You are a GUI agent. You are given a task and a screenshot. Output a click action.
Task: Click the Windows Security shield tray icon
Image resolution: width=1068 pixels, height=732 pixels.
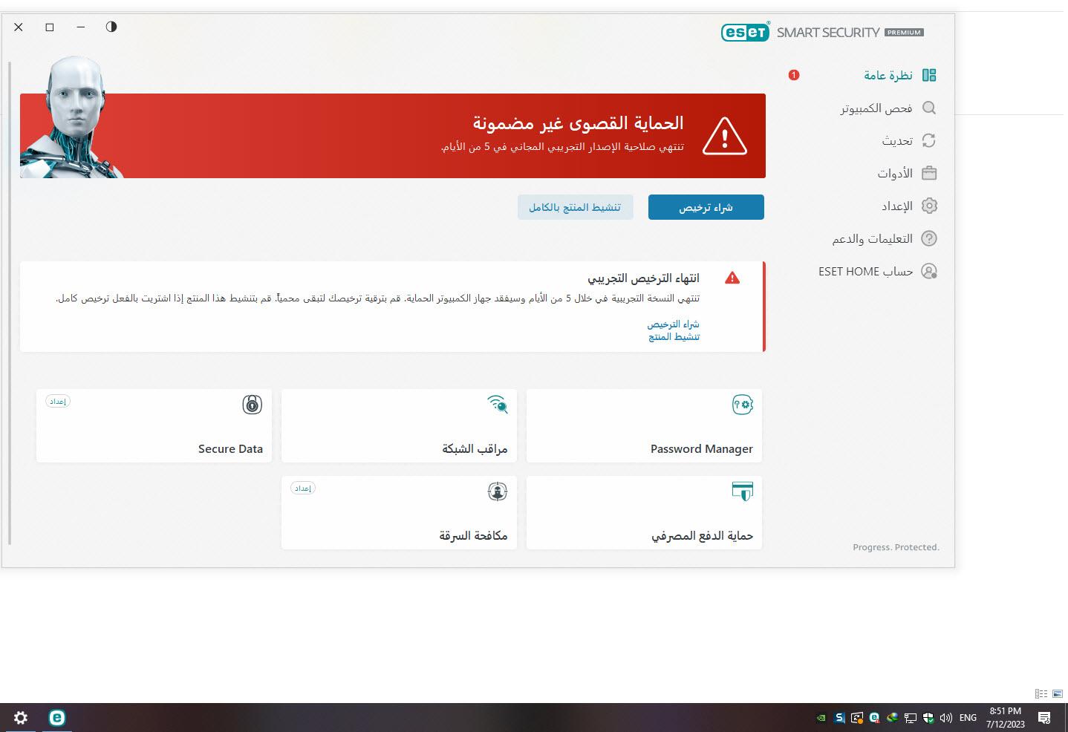[928, 718]
